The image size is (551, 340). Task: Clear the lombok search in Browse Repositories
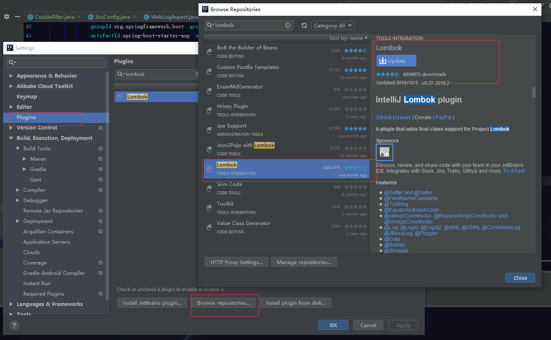[x=288, y=25]
